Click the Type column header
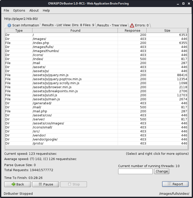Viewport: 193px width, 198px height. (x=19, y=31)
